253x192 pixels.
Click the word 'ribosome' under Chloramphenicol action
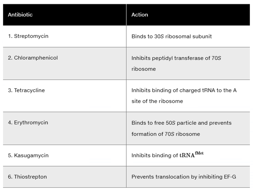tap(143, 69)
